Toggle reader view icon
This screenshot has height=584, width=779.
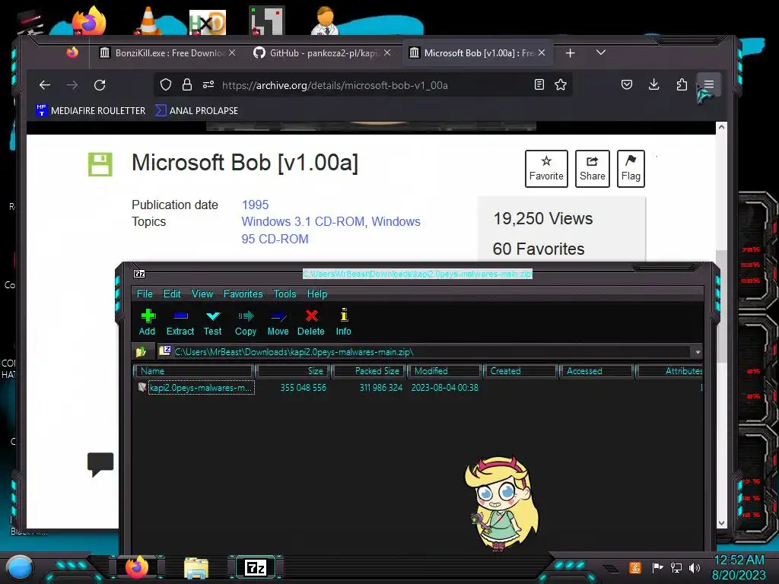tap(539, 85)
